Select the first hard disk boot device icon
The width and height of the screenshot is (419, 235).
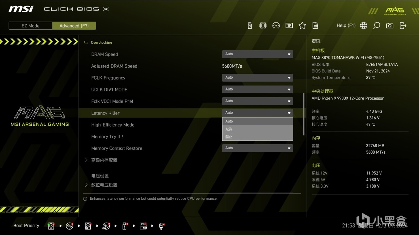(51, 226)
